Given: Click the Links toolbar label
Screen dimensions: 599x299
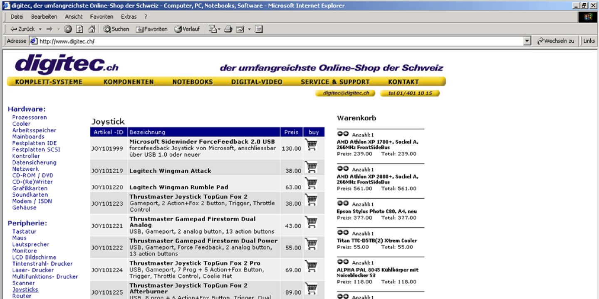Looking at the screenshot, I should [x=589, y=41].
